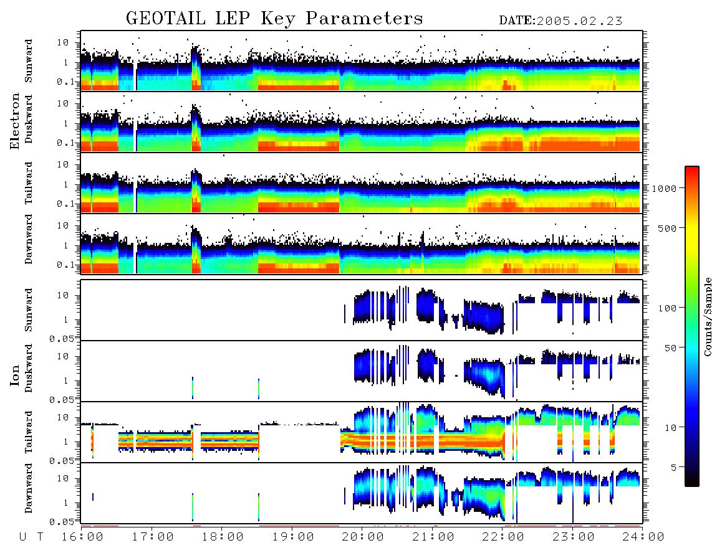Select the "21:00" time tick label
Image resolution: width=712 pixels, height=548 pixels.
click(x=433, y=537)
